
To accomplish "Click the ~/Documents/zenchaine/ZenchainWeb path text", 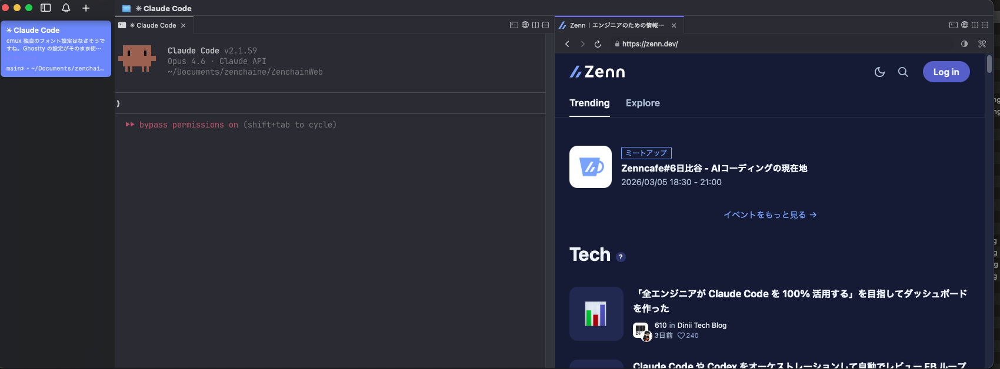I will [245, 72].
